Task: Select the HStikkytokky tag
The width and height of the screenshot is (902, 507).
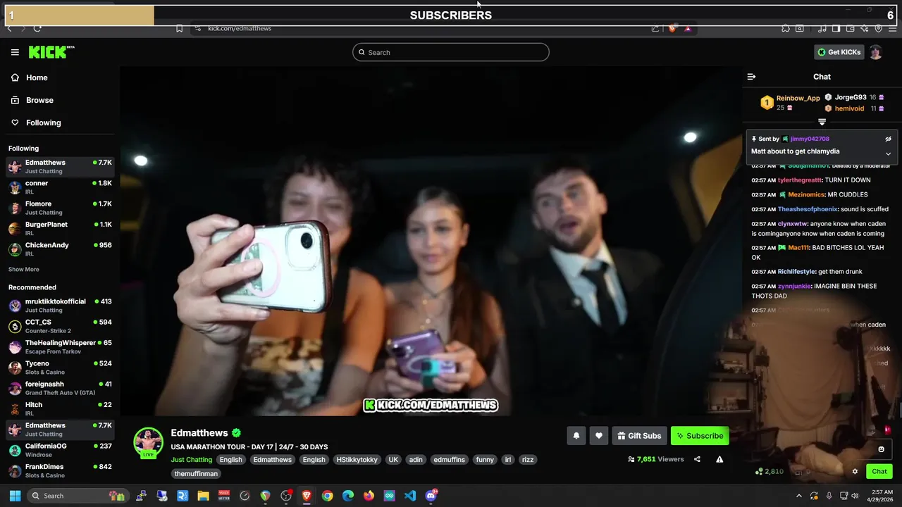Action: click(357, 460)
